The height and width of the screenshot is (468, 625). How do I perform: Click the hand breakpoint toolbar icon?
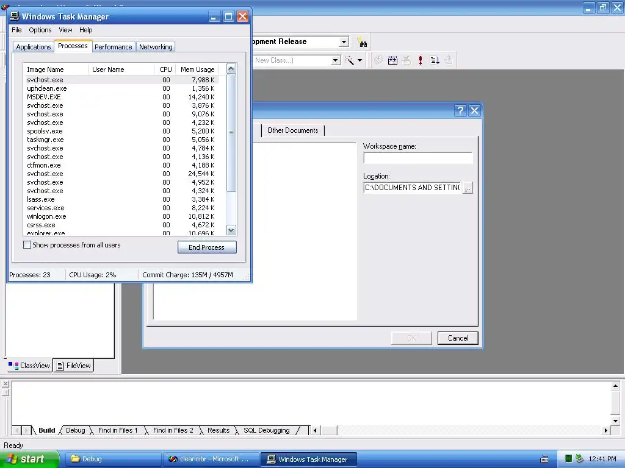[x=449, y=60]
